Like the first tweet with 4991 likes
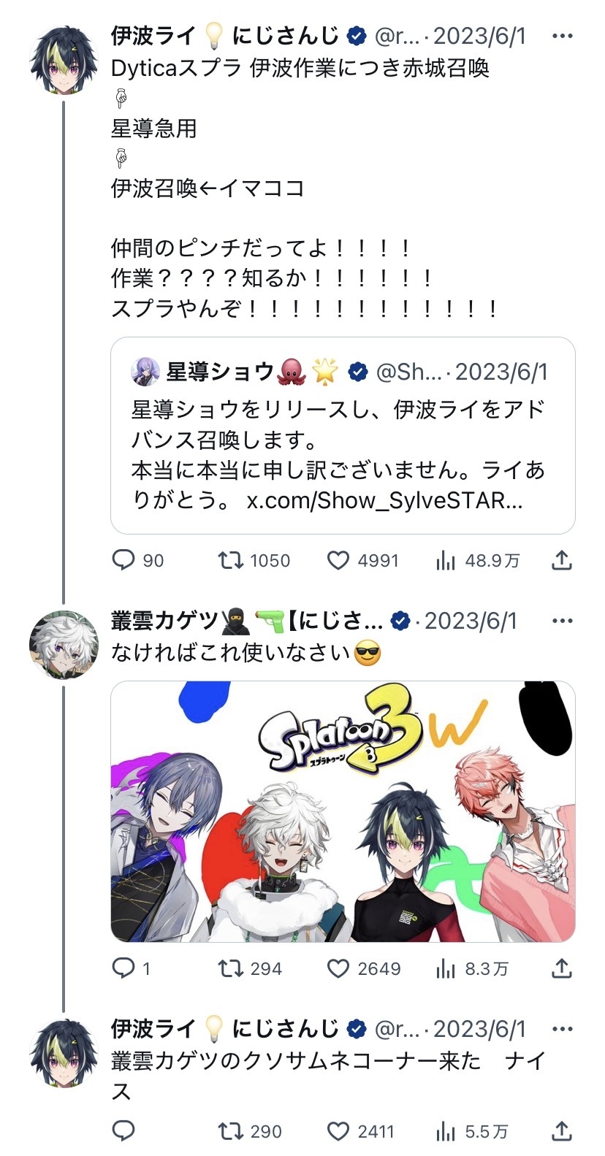The width and height of the screenshot is (605, 1156). pyautogui.click(x=338, y=560)
